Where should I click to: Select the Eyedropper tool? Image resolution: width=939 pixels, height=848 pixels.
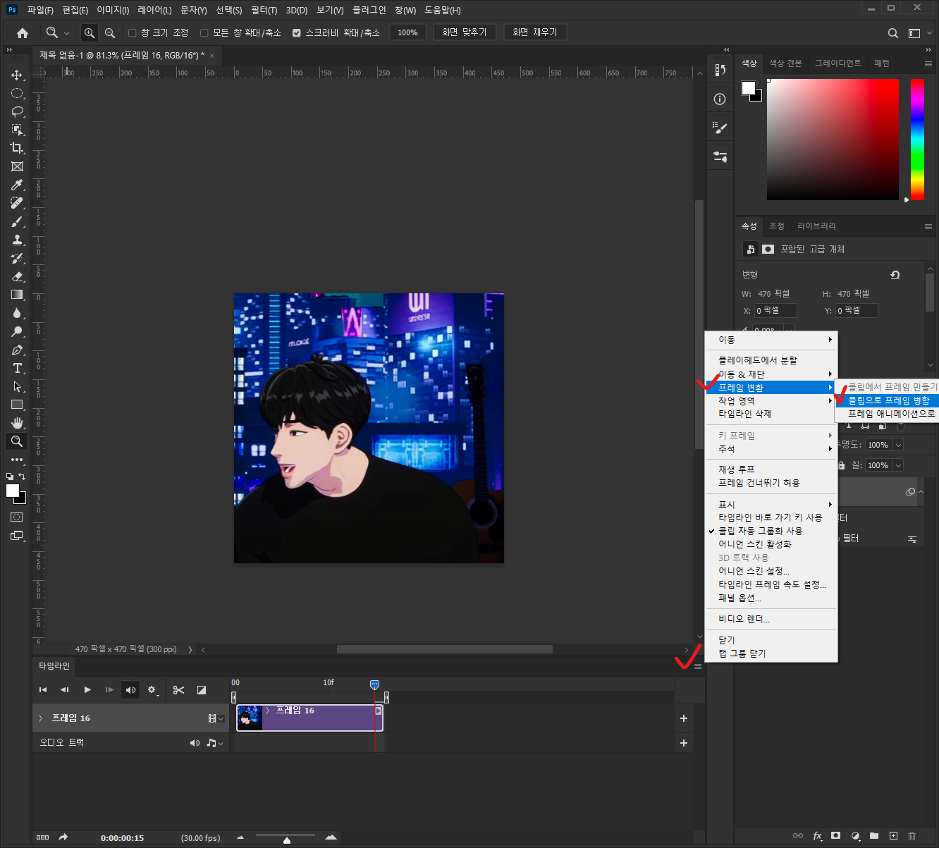click(x=17, y=185)
